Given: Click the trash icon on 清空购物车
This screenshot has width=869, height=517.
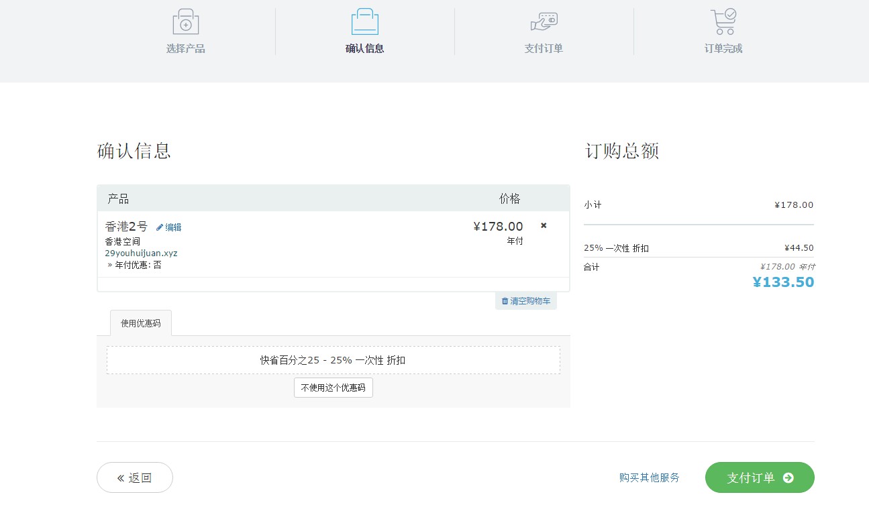Looking at the screenshot, I should [x=504, y=300].
